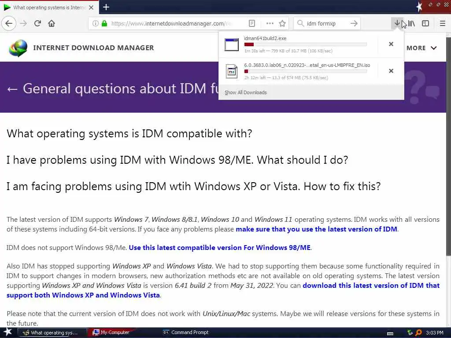Toggle the downloads panel arrow button
The height and width of the screenshot is (338, 451).
[x=397, y=23]
